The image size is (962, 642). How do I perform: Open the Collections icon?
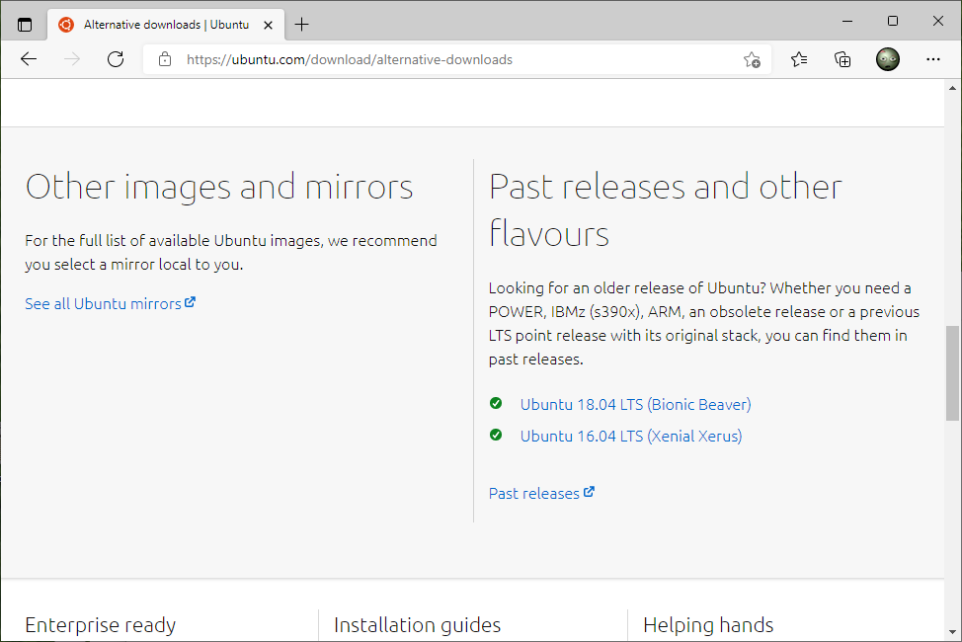click(x=842, y=59)
